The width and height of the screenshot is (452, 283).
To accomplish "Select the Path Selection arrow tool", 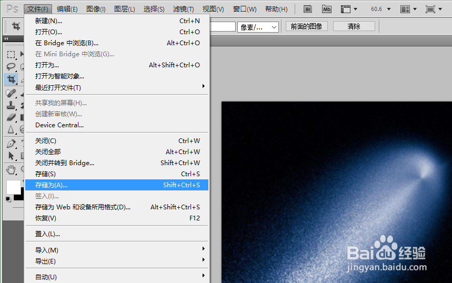I will tap(11, 156).
